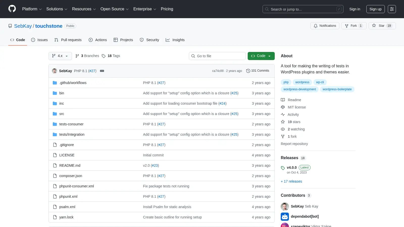Open "Install Psalm for static analysis" commit
Image resolution: width=404 pixels, height=227 pixels.
(x=167, y=207)
